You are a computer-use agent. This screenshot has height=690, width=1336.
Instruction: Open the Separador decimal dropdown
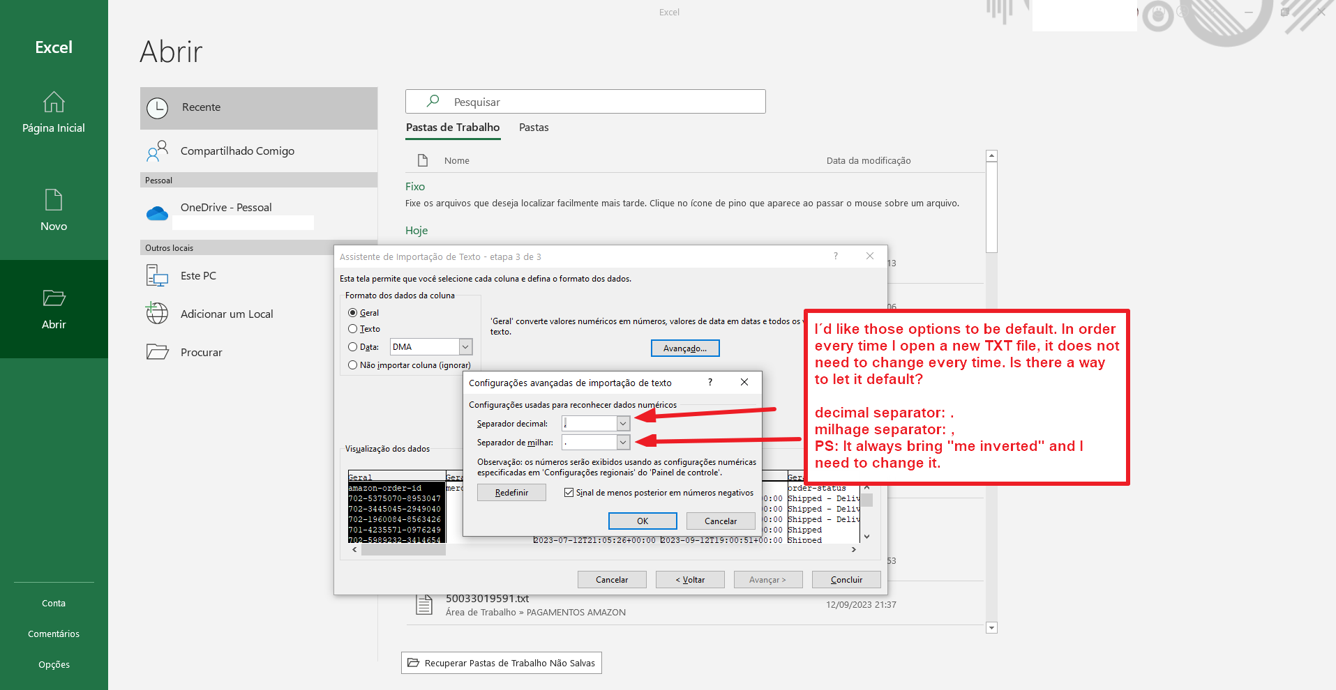tap(622, 423)
